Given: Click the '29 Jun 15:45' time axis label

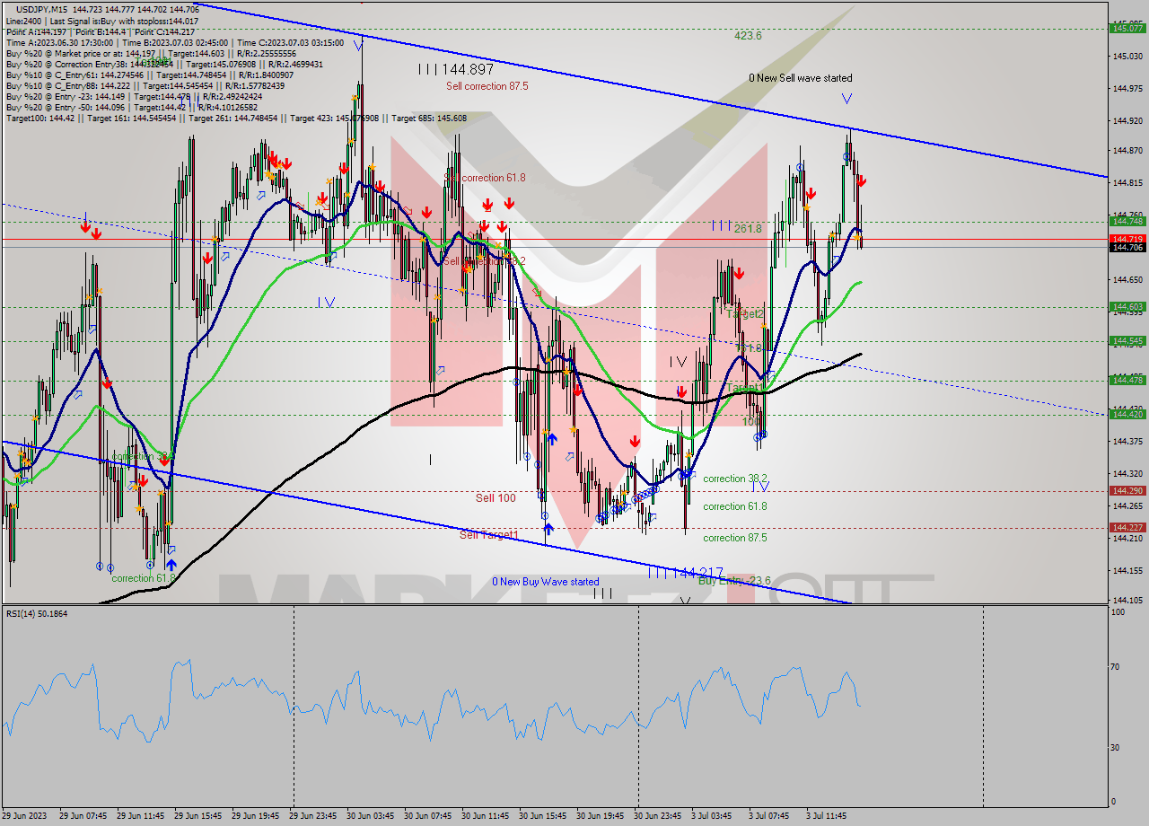Looking at the screenshot, I should (197, 816).
